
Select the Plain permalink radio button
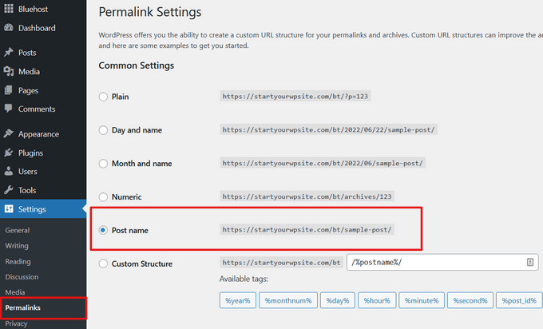(103, 97)
